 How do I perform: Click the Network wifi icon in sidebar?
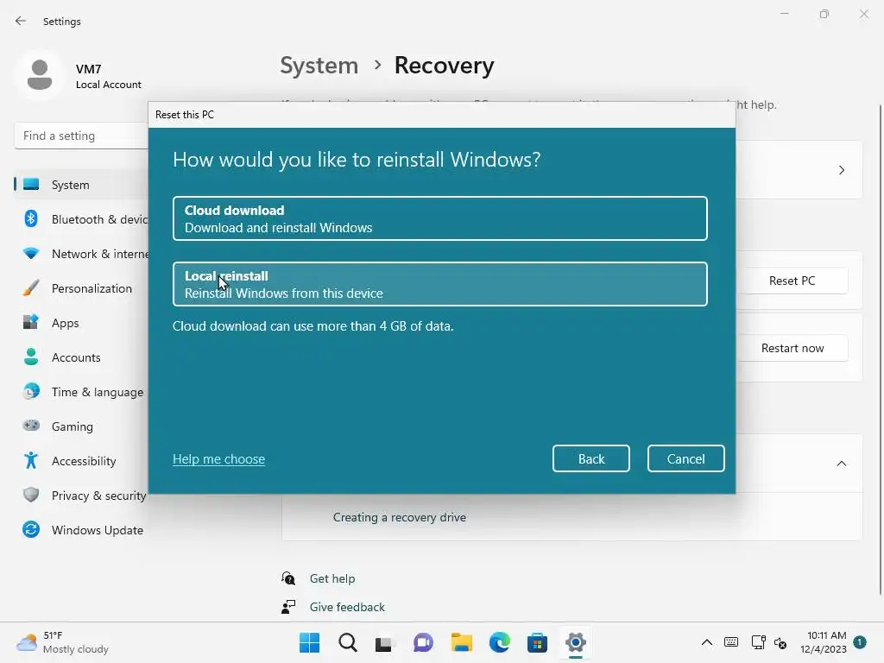[31, 253]
